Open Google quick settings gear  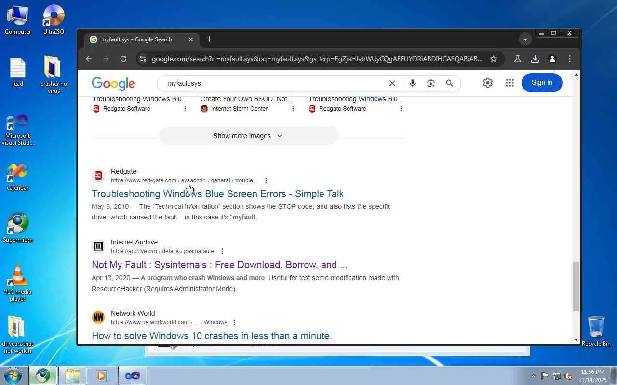(x=488, y=83)
